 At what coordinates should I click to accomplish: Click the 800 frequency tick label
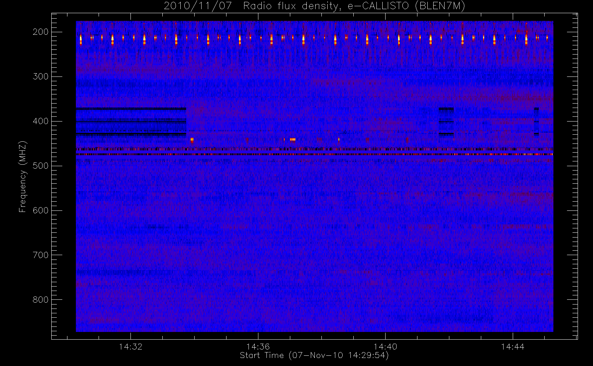tap(41, 300)
